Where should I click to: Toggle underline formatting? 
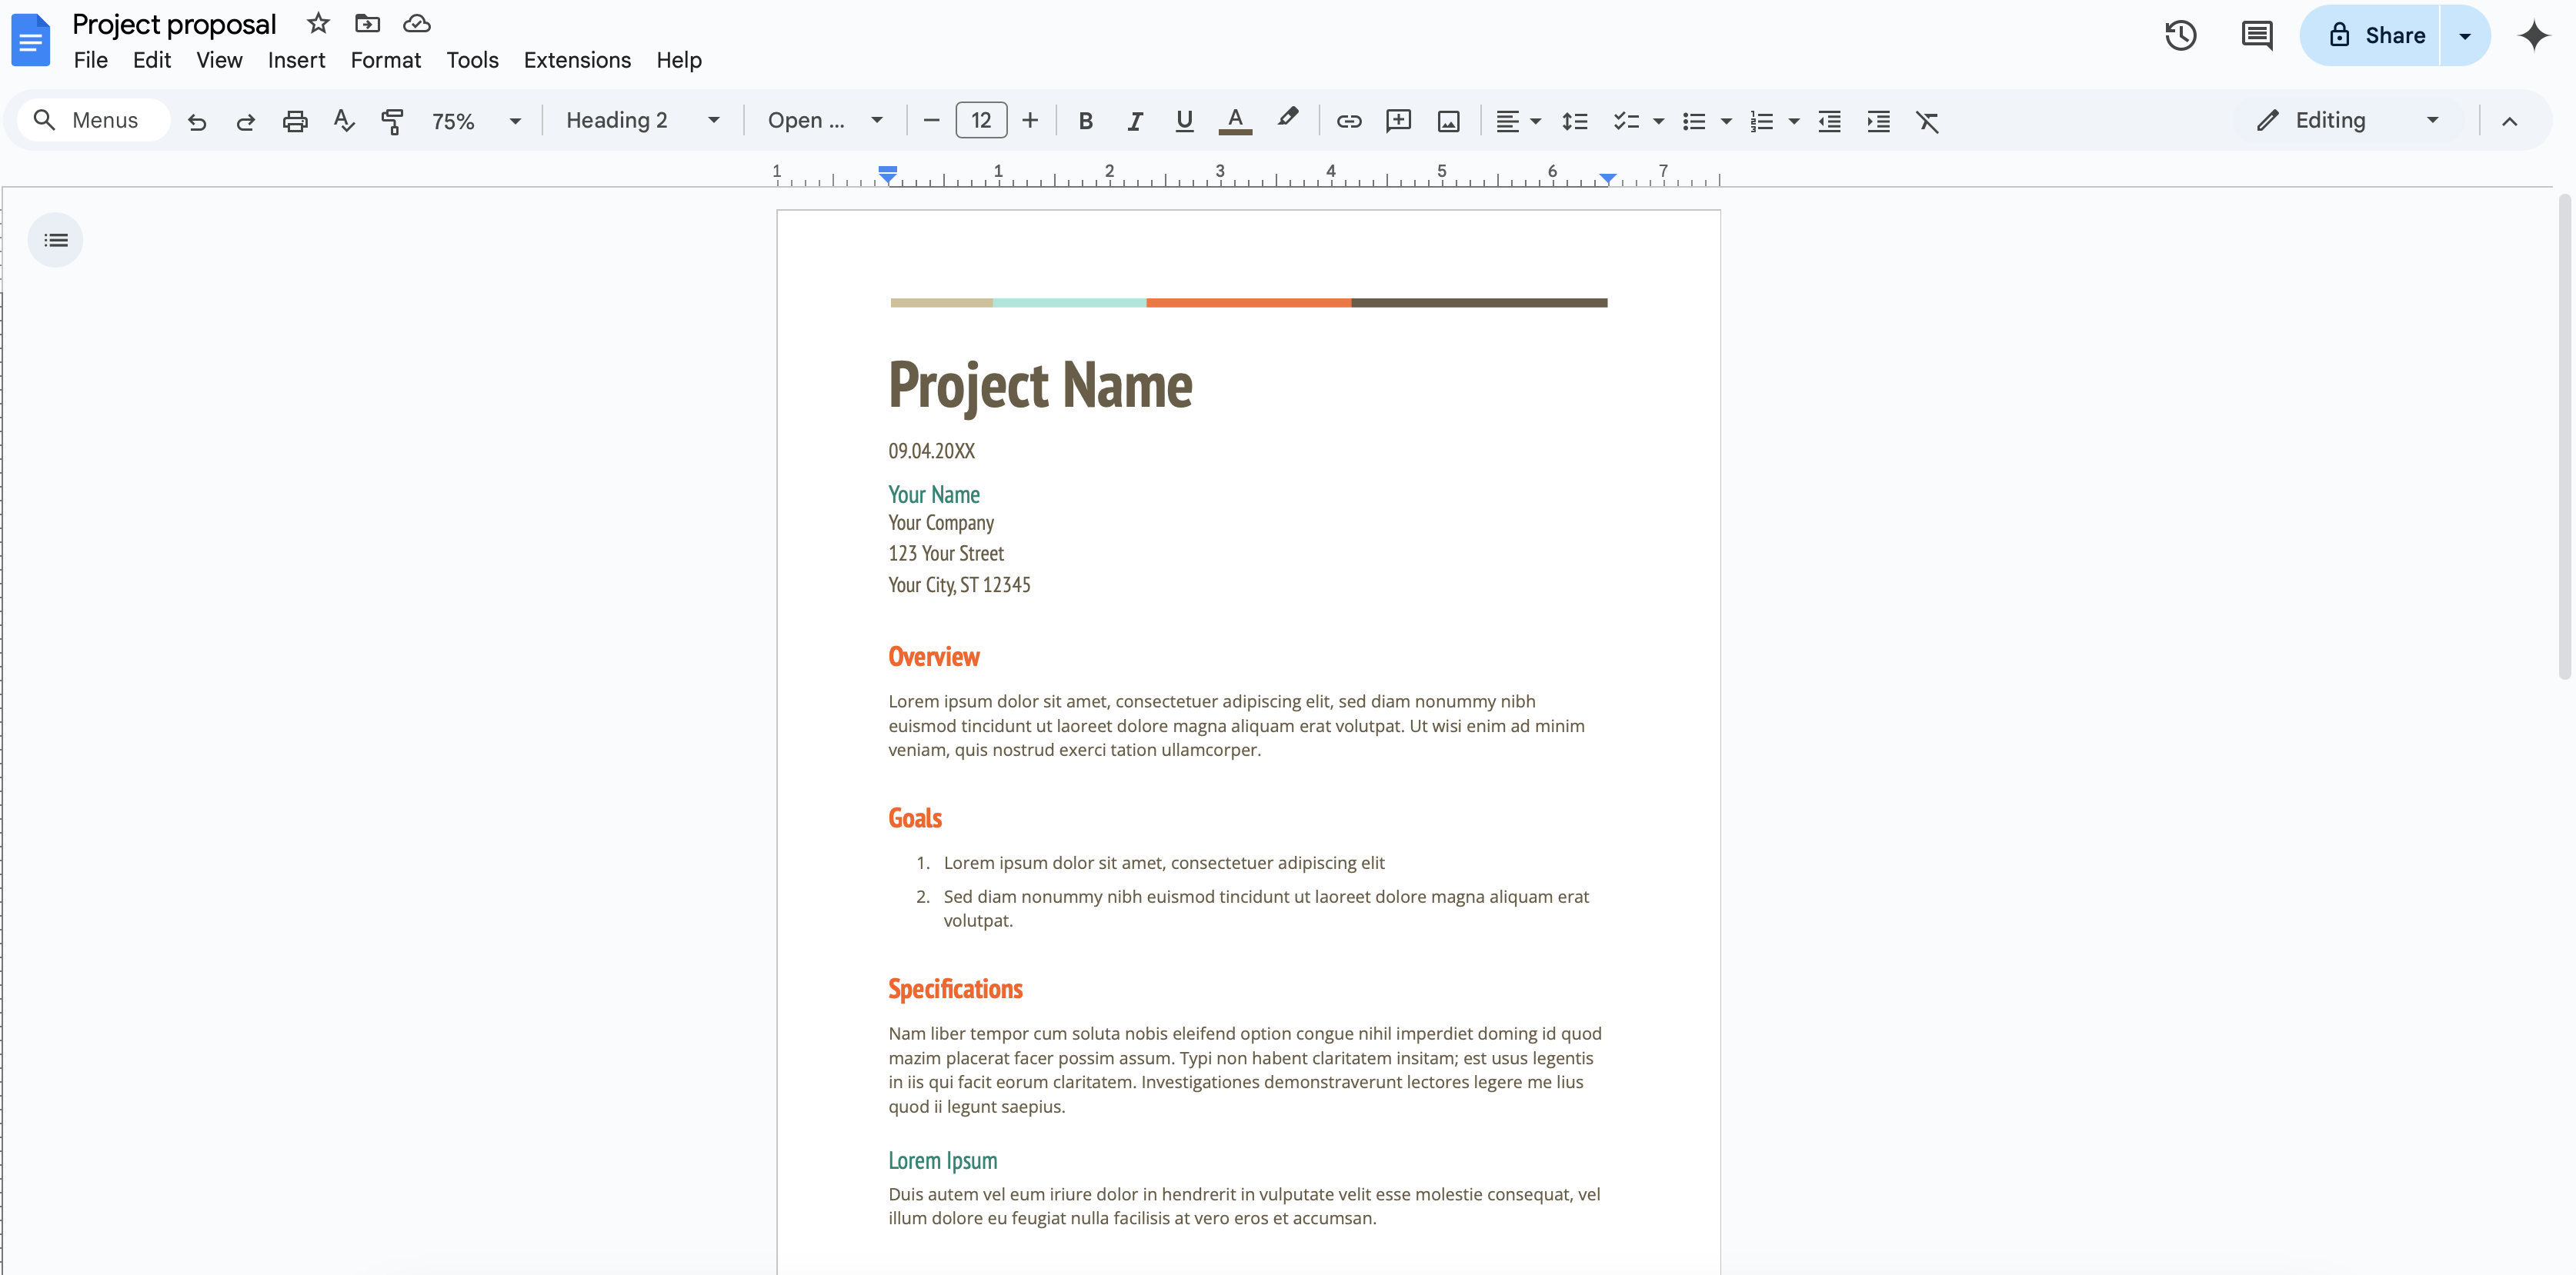pos(1184,121)
